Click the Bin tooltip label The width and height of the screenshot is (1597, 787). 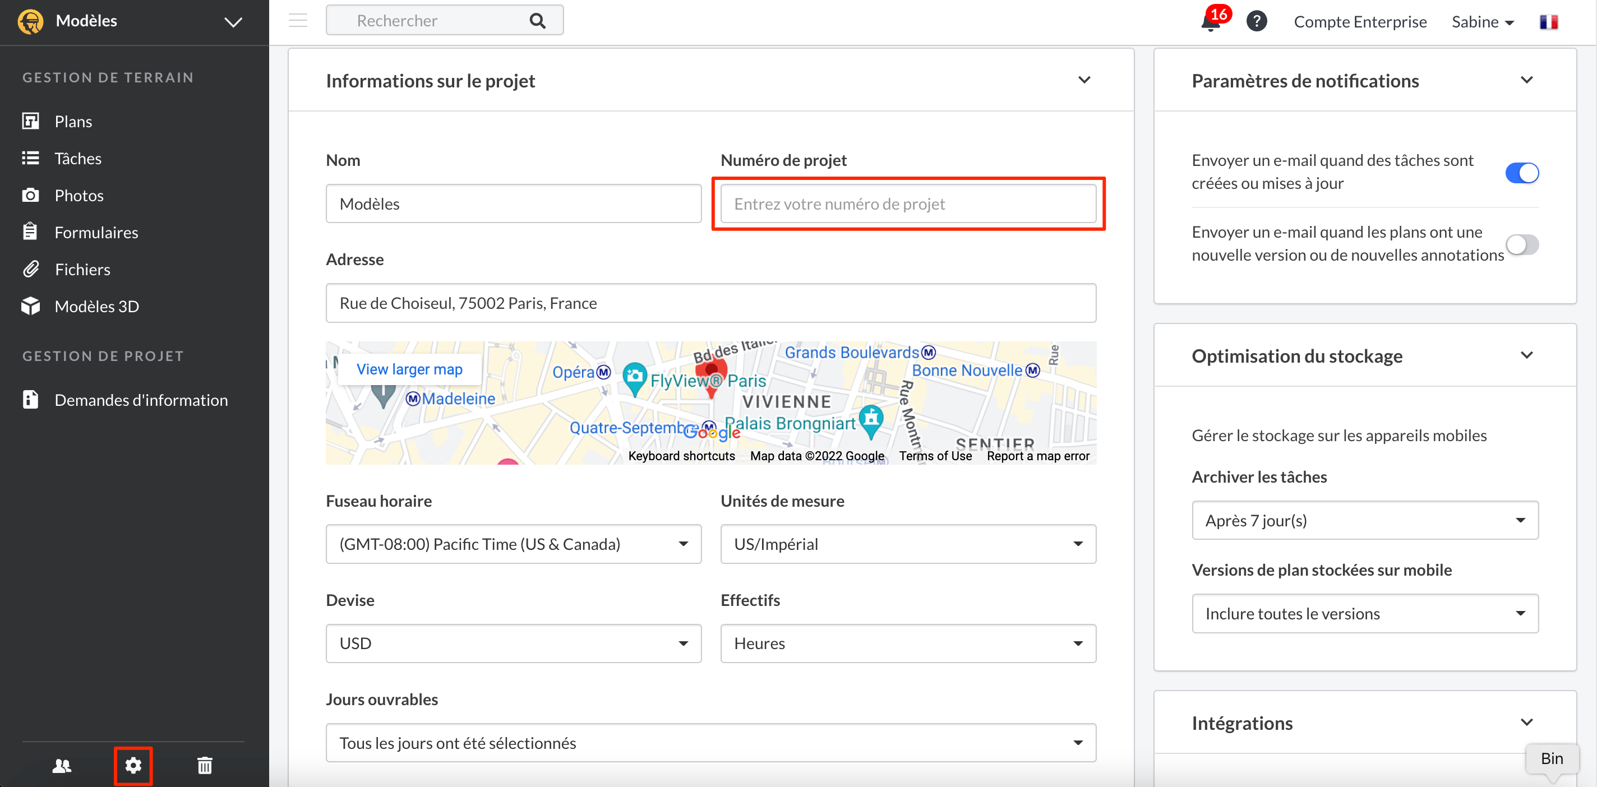click(x=1552, y=758)
